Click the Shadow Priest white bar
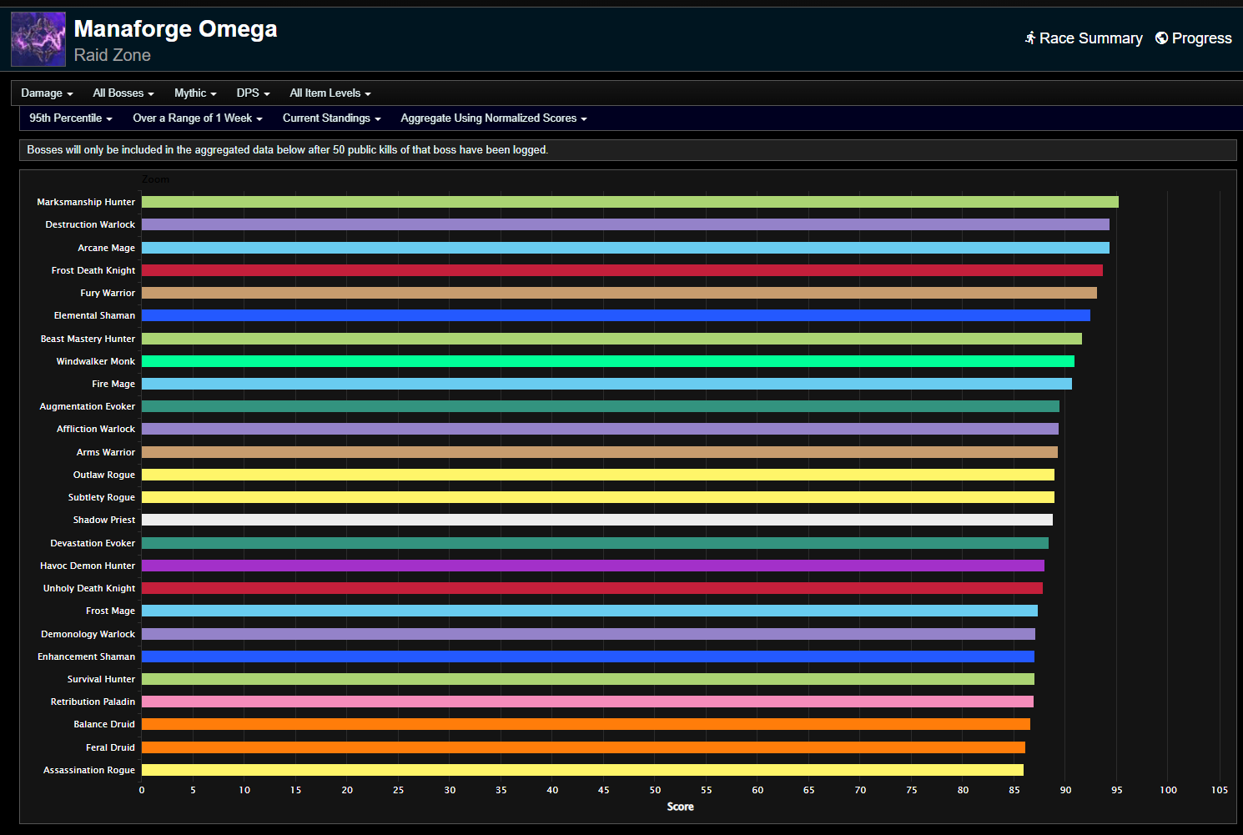Image resolution: width=1243 pixels, height=835 pixels. click(x=596, y=520)
